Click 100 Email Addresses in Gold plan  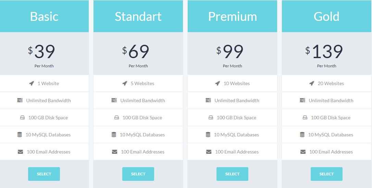[x=331, y=152]
